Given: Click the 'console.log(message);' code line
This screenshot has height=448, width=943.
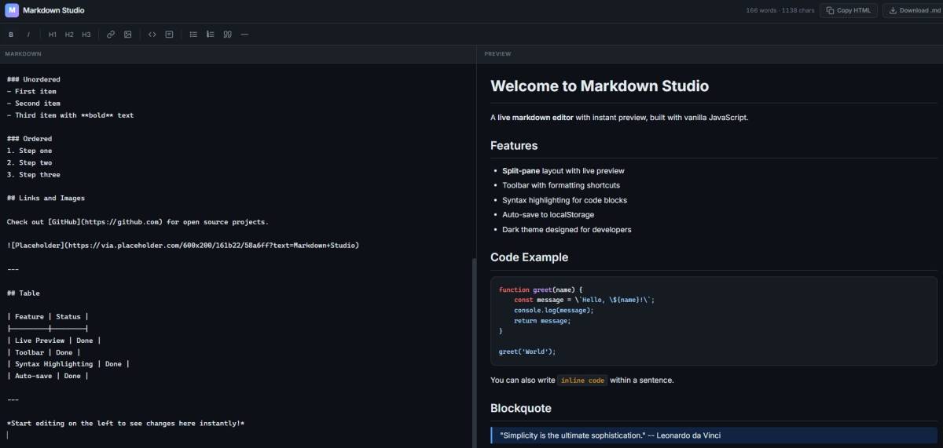Looking at the screenshot, I should pyautogui.click(x=554, y=310).
